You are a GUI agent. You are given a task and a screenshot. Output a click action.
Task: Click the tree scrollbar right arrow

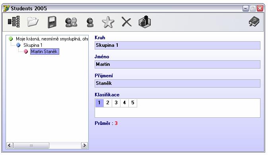click(84, 145)
